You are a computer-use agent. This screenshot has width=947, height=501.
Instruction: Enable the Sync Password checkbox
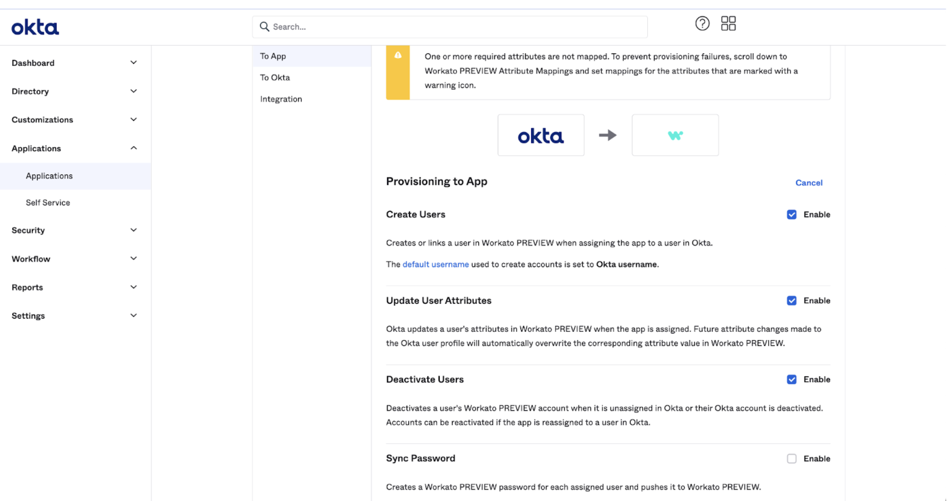pyautogui.click(x=791, y=459)
